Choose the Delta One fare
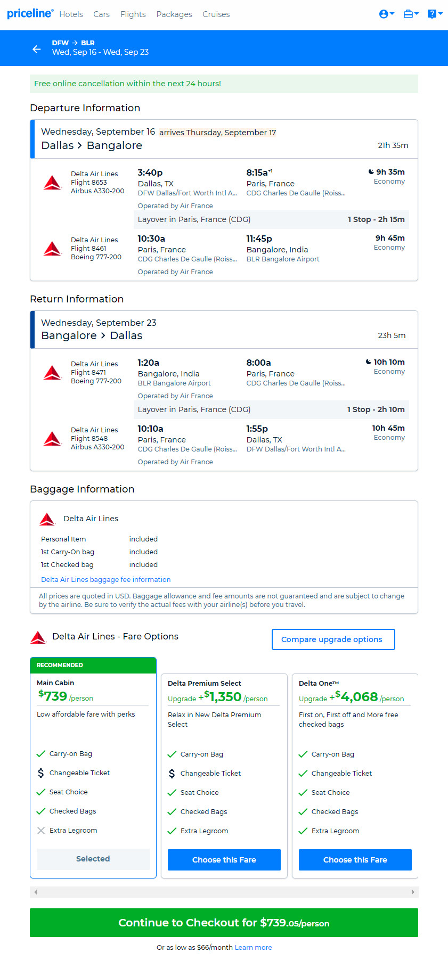 (x=355, y=860)
